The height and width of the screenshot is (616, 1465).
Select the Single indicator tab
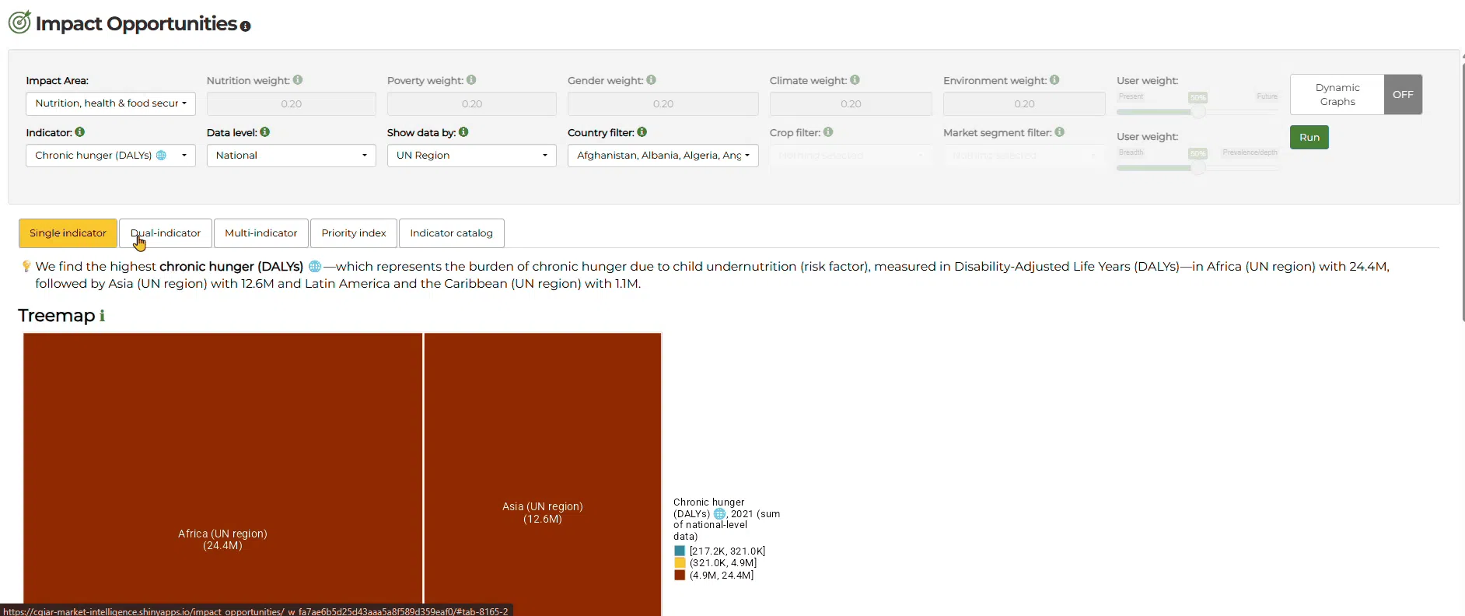coord(68,233)
